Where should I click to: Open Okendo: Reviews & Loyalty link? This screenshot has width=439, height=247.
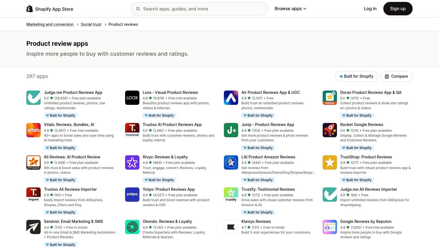click(167, 221)
